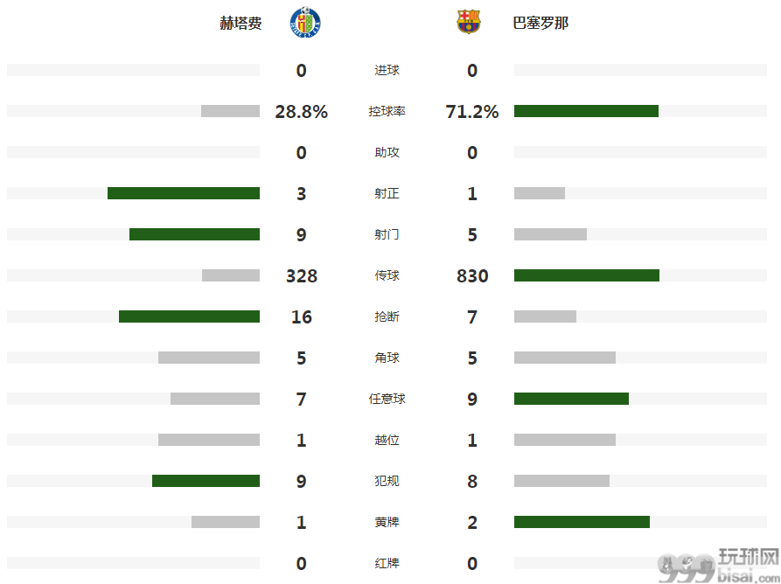Click the Getafe club crest icon

[305, 23]
